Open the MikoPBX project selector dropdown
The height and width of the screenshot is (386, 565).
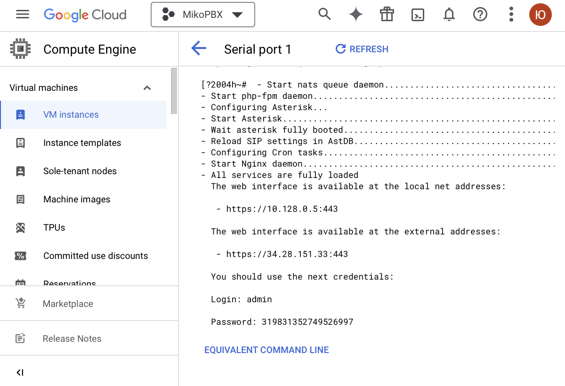[202, 15]
